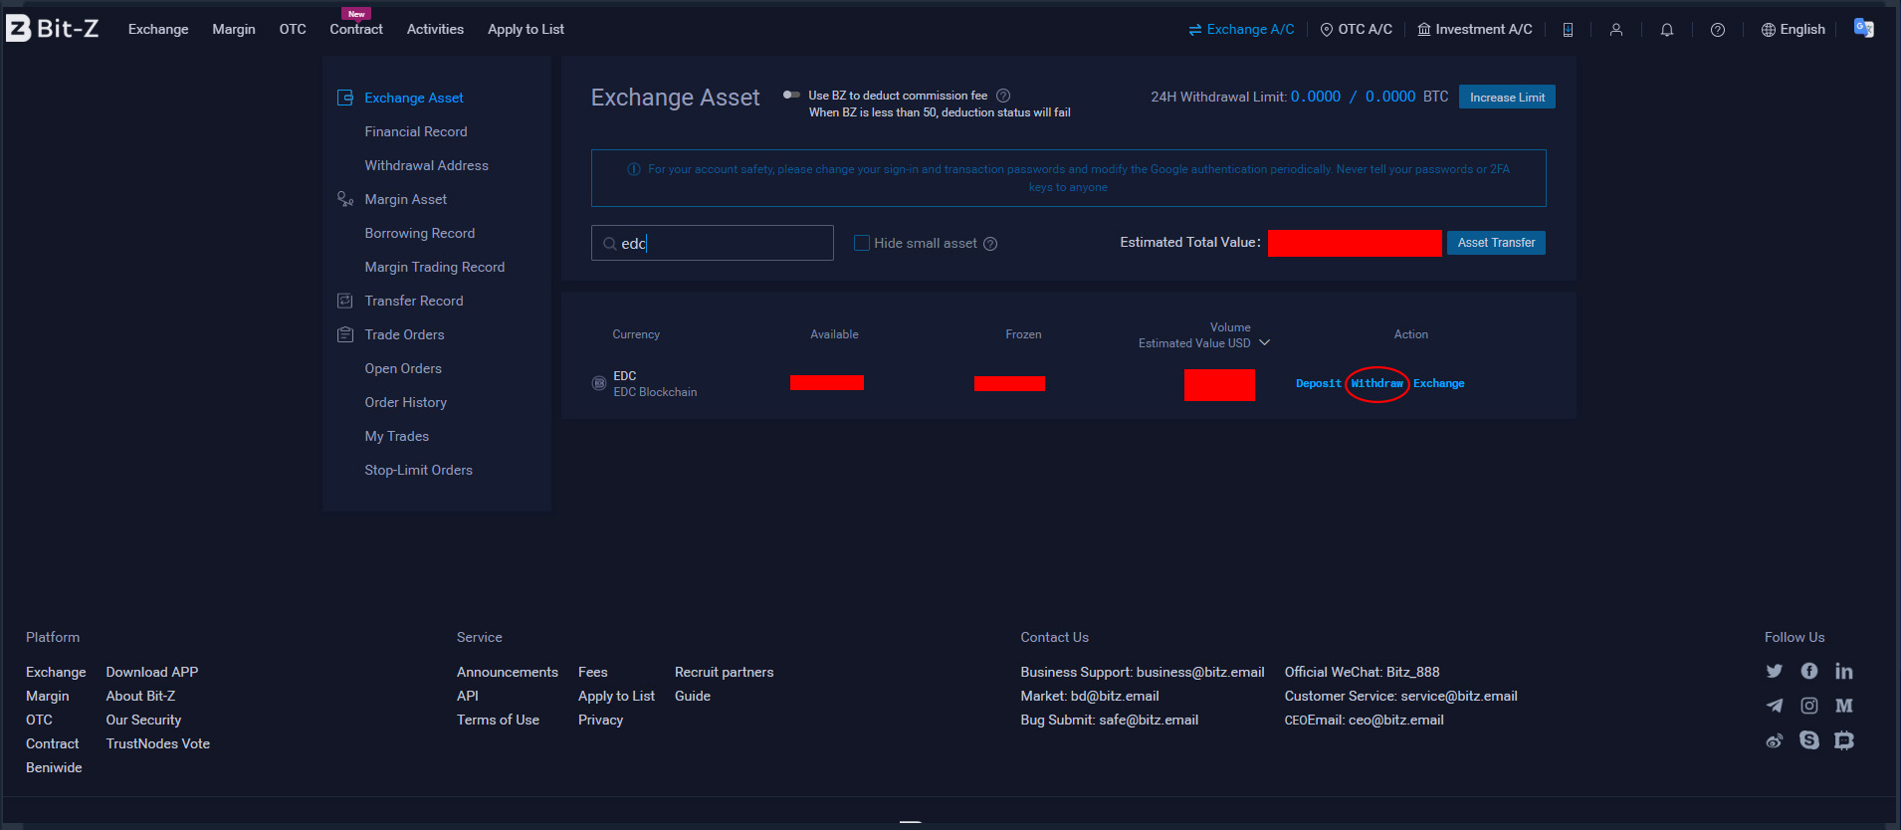
Task: Open the Telegram follow link
Action: 1775,706
